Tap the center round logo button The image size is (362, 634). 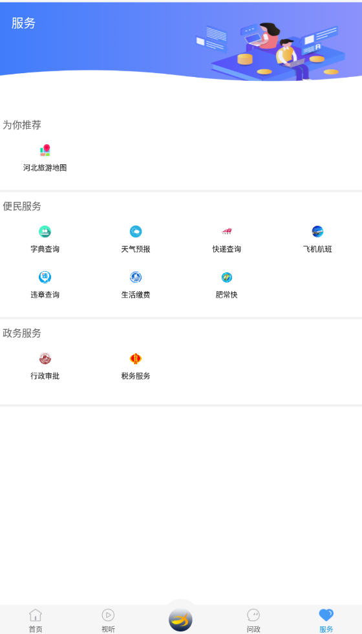(x=180, y=620)
